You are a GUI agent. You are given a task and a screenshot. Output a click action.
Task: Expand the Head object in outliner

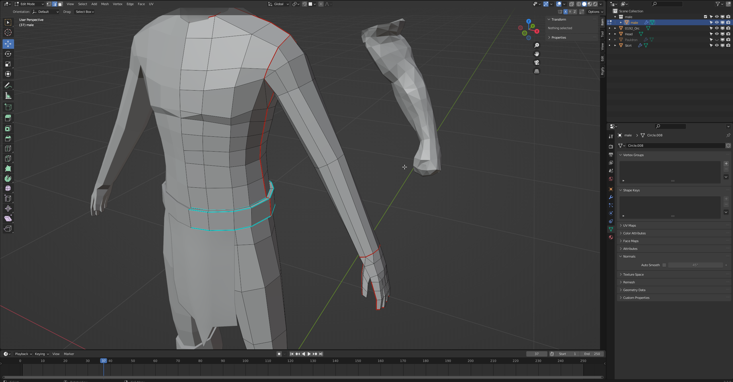(x=615, y=34)
